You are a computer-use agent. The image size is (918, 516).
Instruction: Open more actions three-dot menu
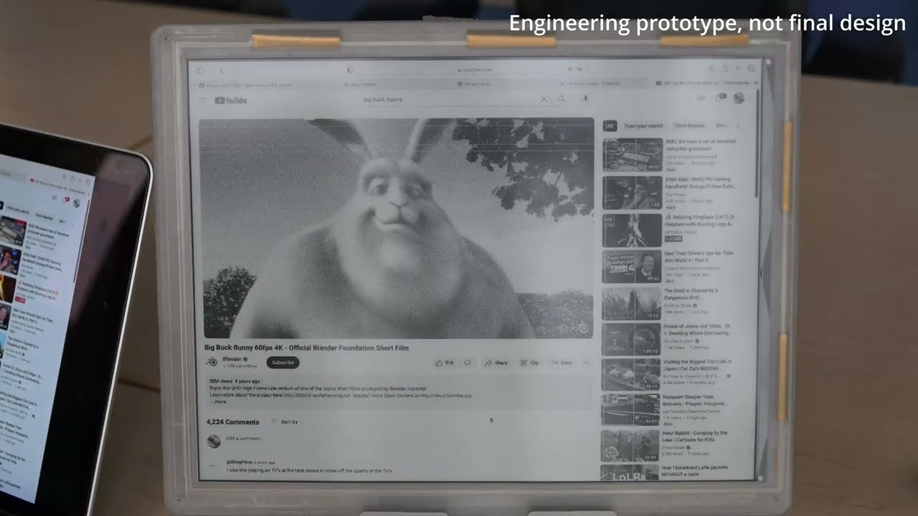[586, 363]
